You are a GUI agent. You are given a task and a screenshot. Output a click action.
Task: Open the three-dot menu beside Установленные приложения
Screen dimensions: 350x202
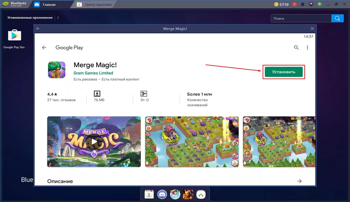coord(58,18)
